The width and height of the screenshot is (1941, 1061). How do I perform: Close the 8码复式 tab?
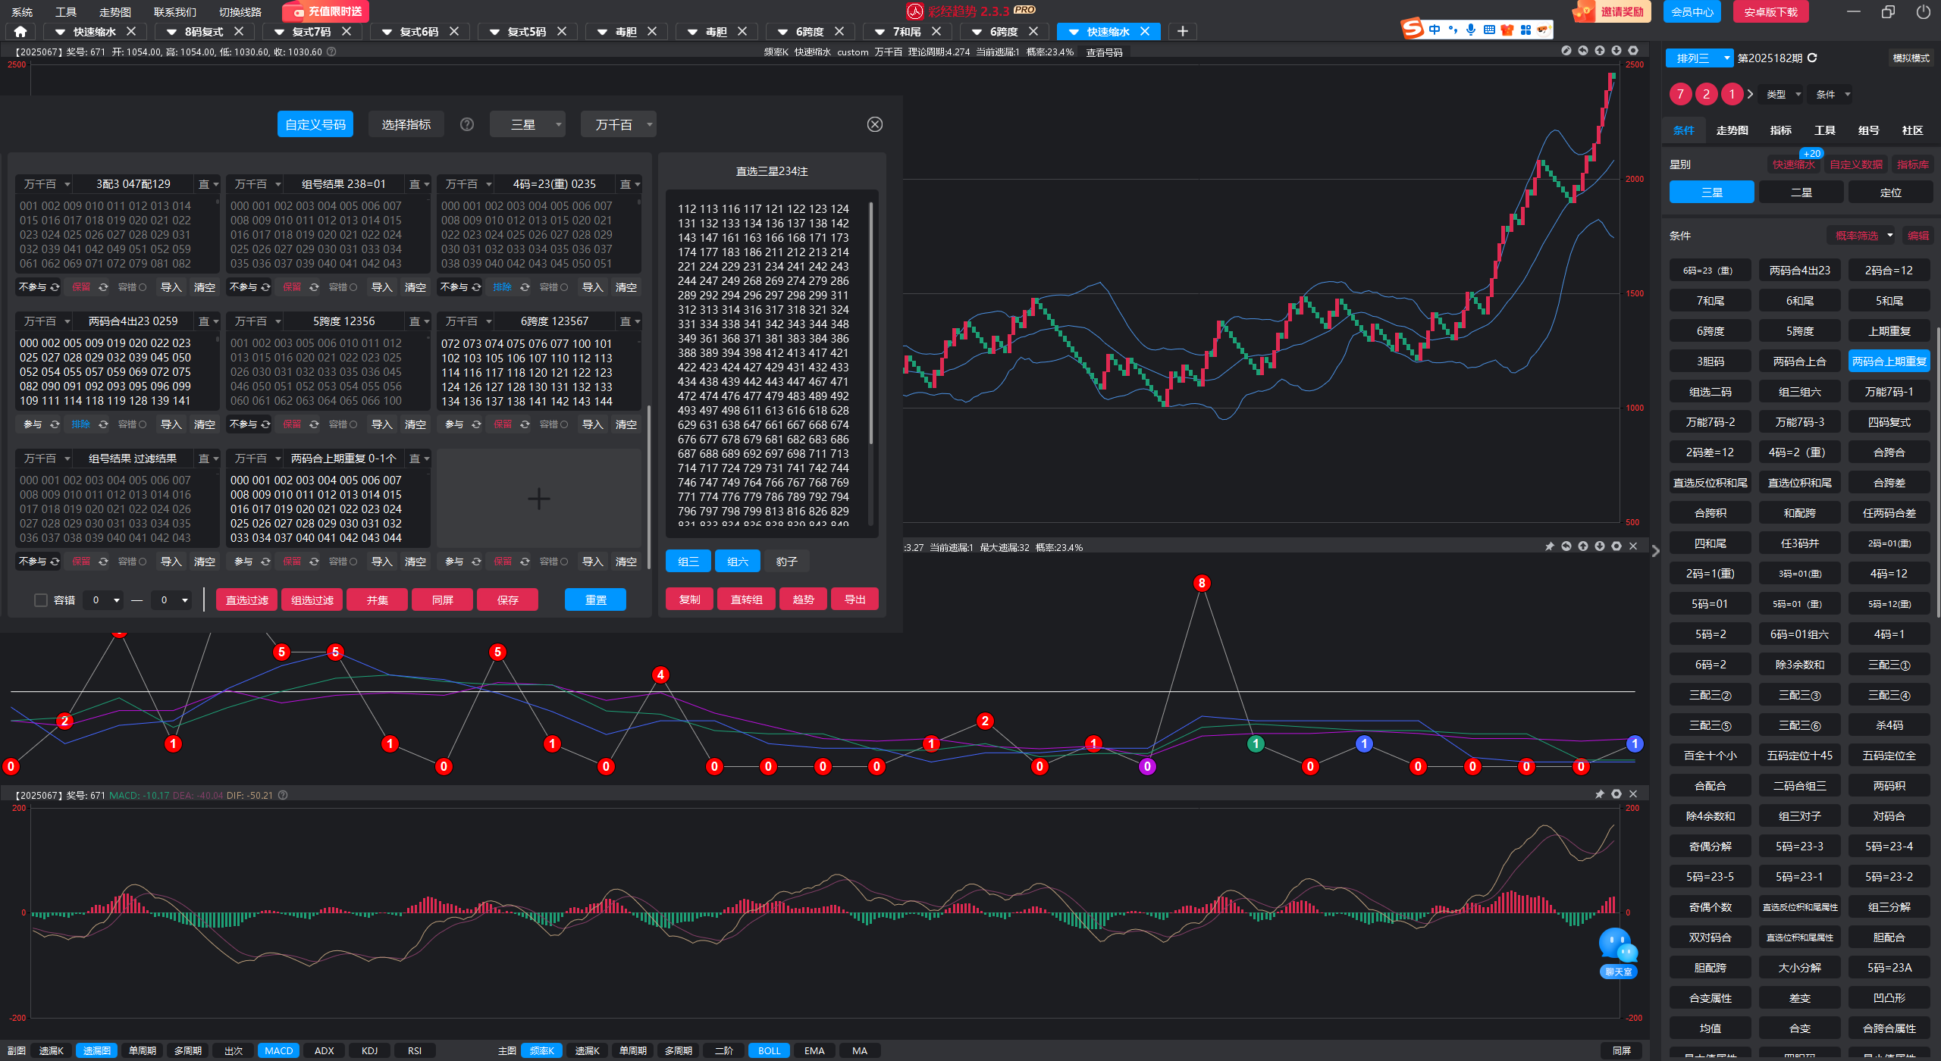[x=239, y=32]
